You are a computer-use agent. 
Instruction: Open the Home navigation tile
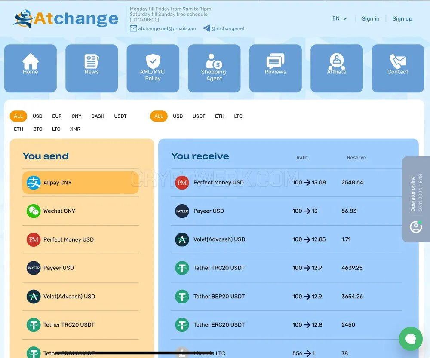pyautogui.click(x=31, y=68)
